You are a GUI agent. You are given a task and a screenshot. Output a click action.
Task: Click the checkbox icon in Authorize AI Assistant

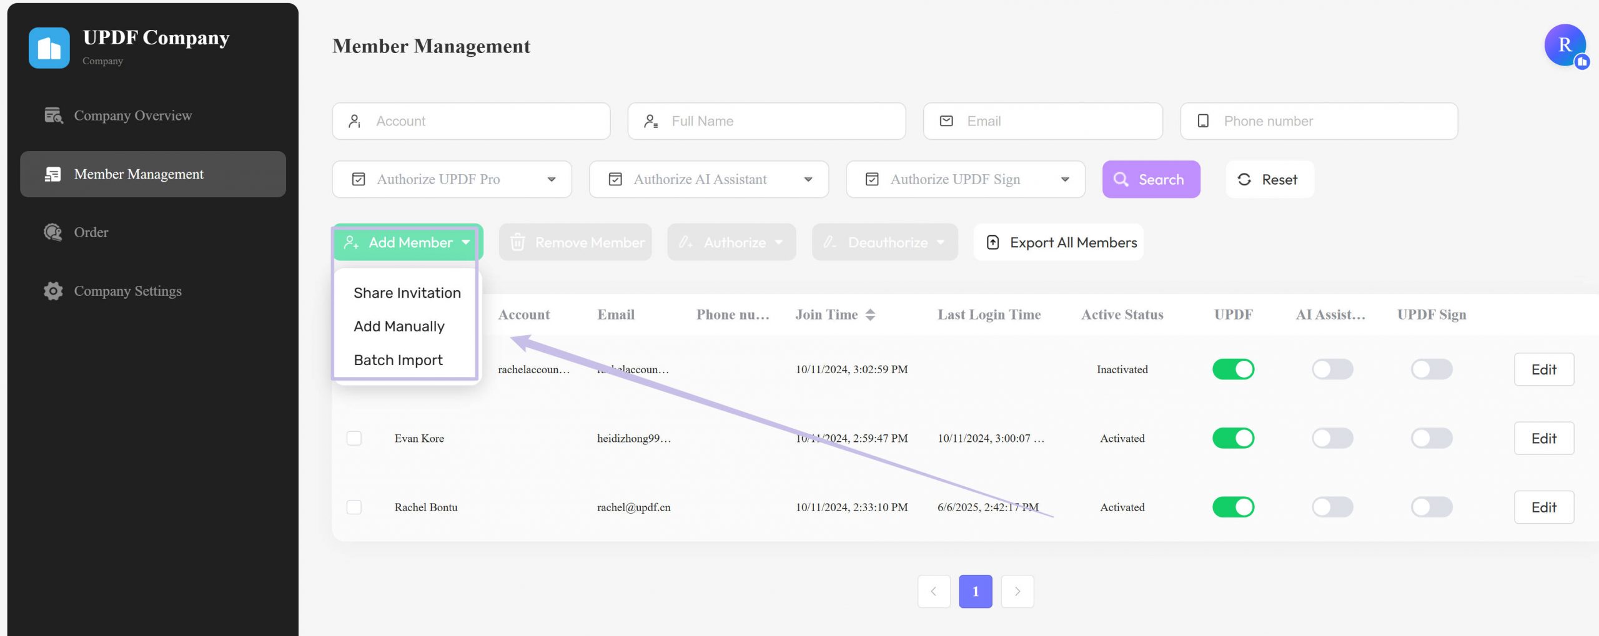[x=615, y=180]
